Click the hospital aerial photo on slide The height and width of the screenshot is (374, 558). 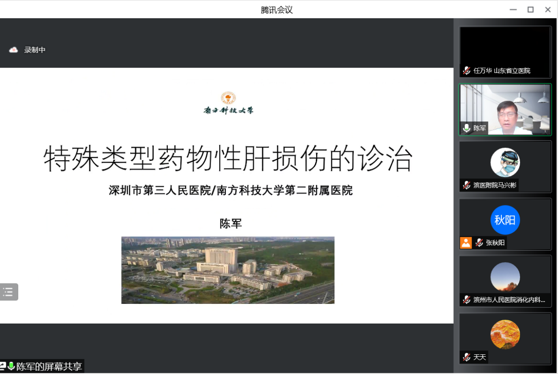(227, 270)
